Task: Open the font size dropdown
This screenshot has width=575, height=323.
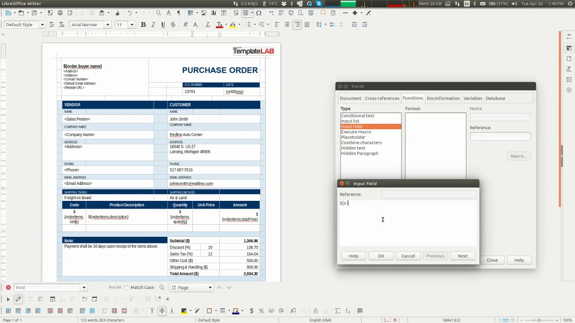Action: point(132,25)
